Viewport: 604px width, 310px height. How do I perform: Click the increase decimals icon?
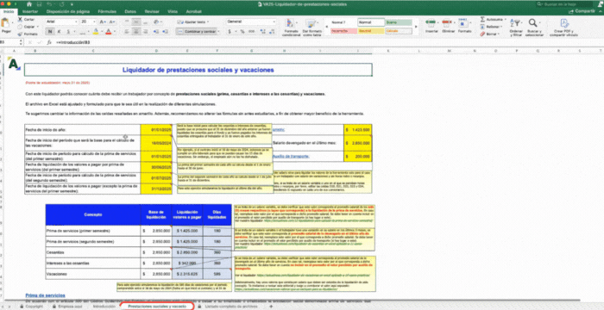click(262, 32)
